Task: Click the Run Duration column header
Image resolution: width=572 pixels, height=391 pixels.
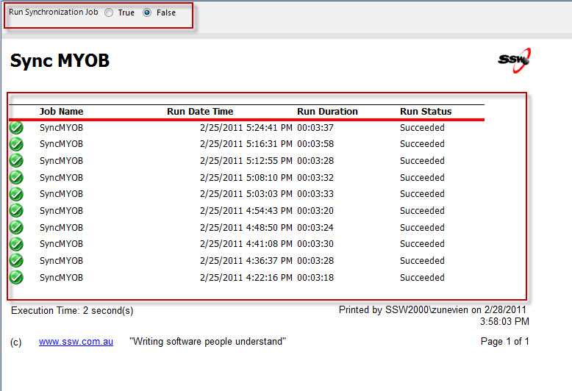Action: pyautogui.click(x=327, y=112)
